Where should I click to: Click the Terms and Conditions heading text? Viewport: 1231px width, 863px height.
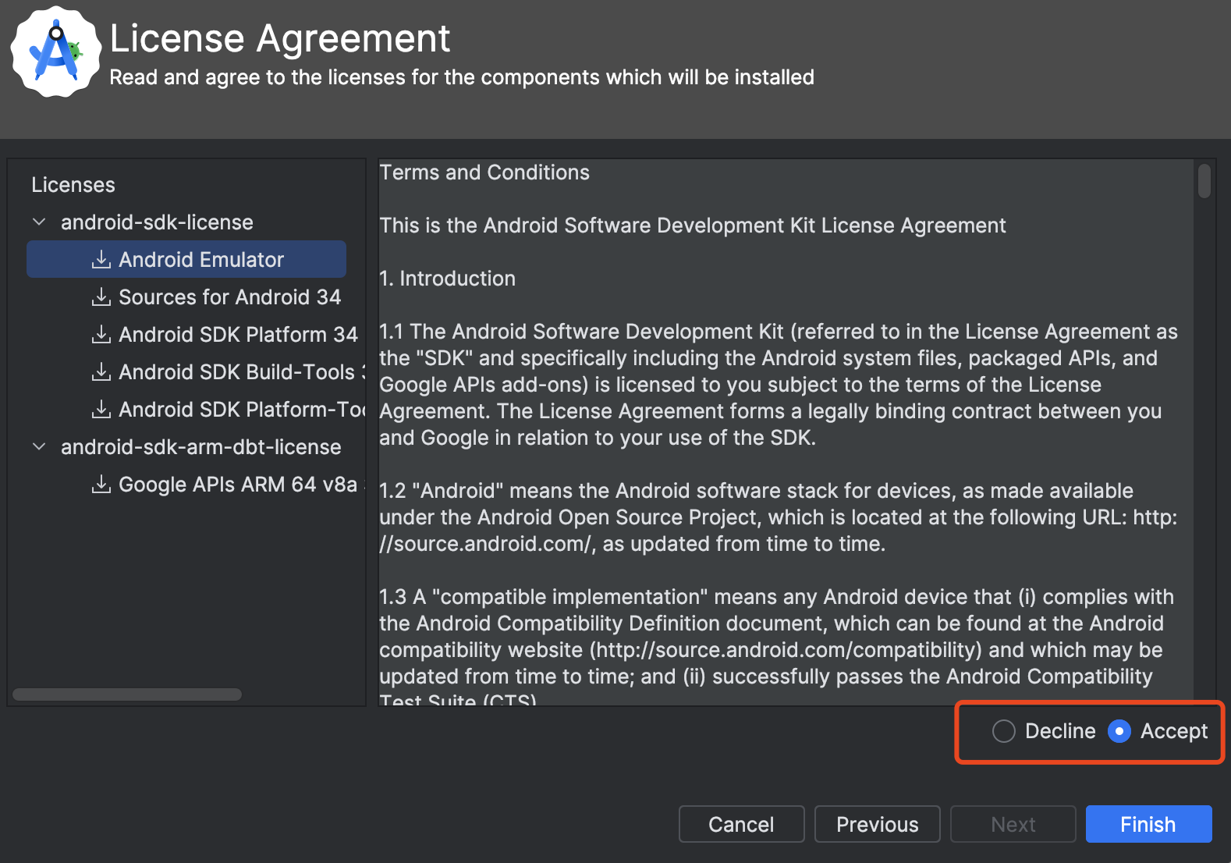[484, 172]
